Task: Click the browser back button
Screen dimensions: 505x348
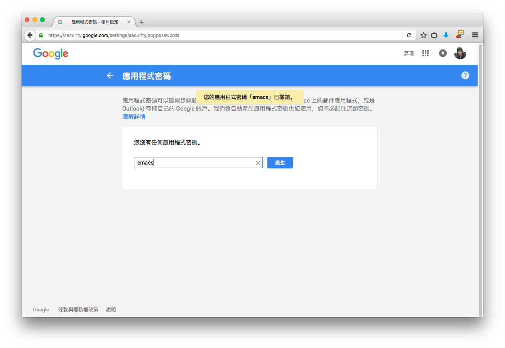Action: (30, 35)
